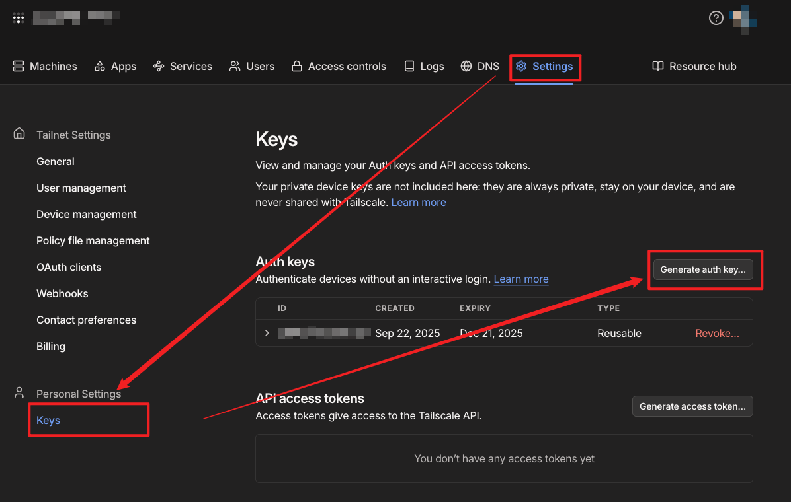Open User management settings

[81, 188]
